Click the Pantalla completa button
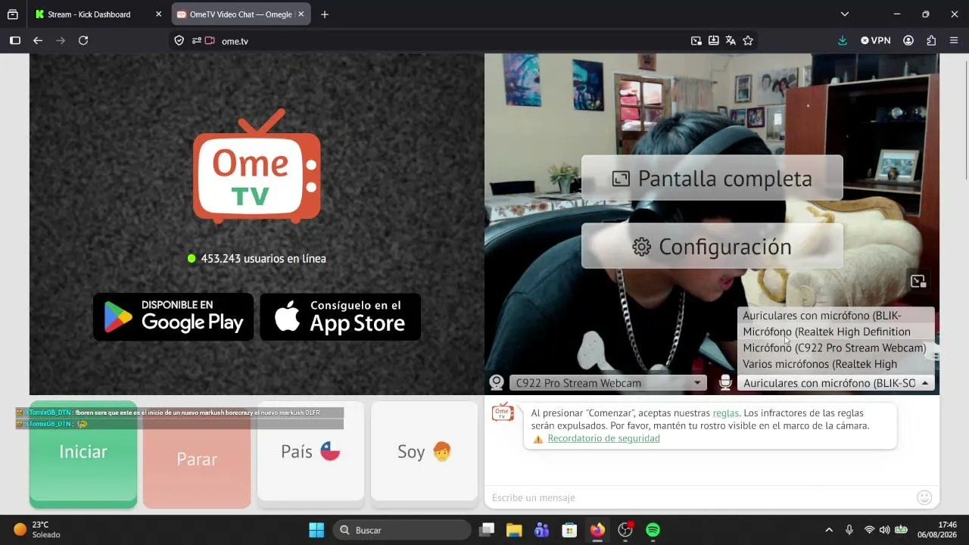 pos(712,179)
